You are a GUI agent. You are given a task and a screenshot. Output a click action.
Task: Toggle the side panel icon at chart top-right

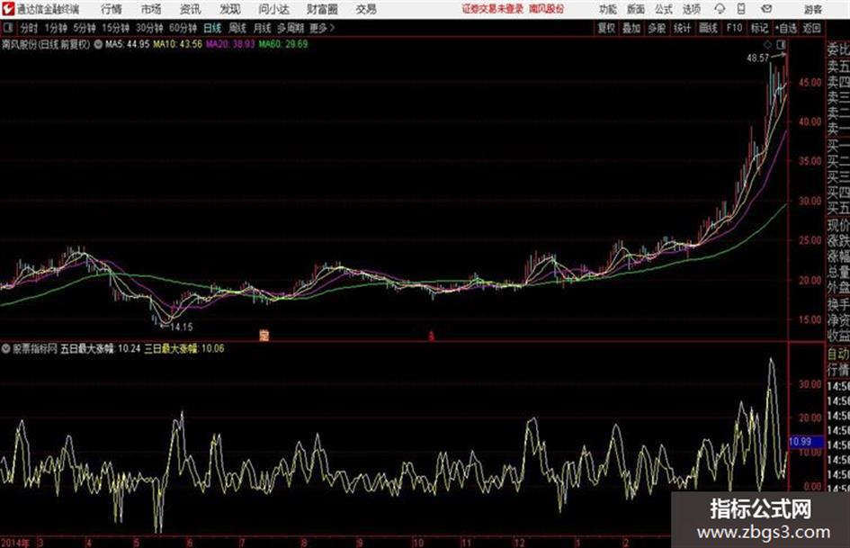point(781,44)
